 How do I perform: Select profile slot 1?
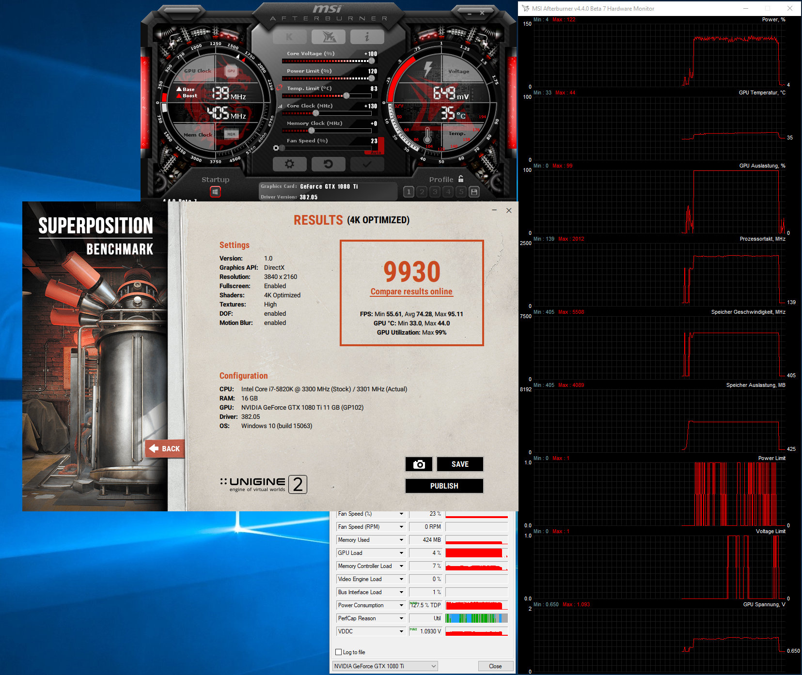click(x=409, y=192)
